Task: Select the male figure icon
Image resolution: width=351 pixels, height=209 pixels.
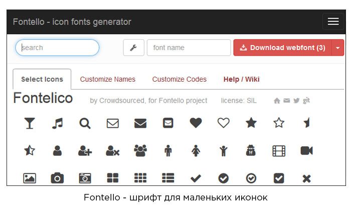Action: [x=168, y=150]
